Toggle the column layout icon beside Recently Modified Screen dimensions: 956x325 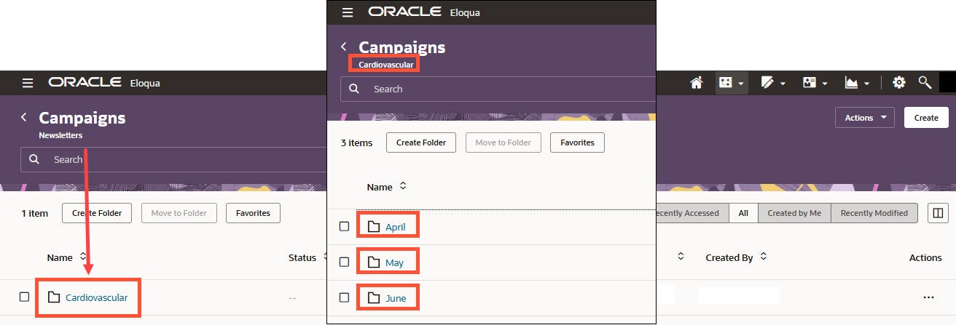click(x=937, y=213)
